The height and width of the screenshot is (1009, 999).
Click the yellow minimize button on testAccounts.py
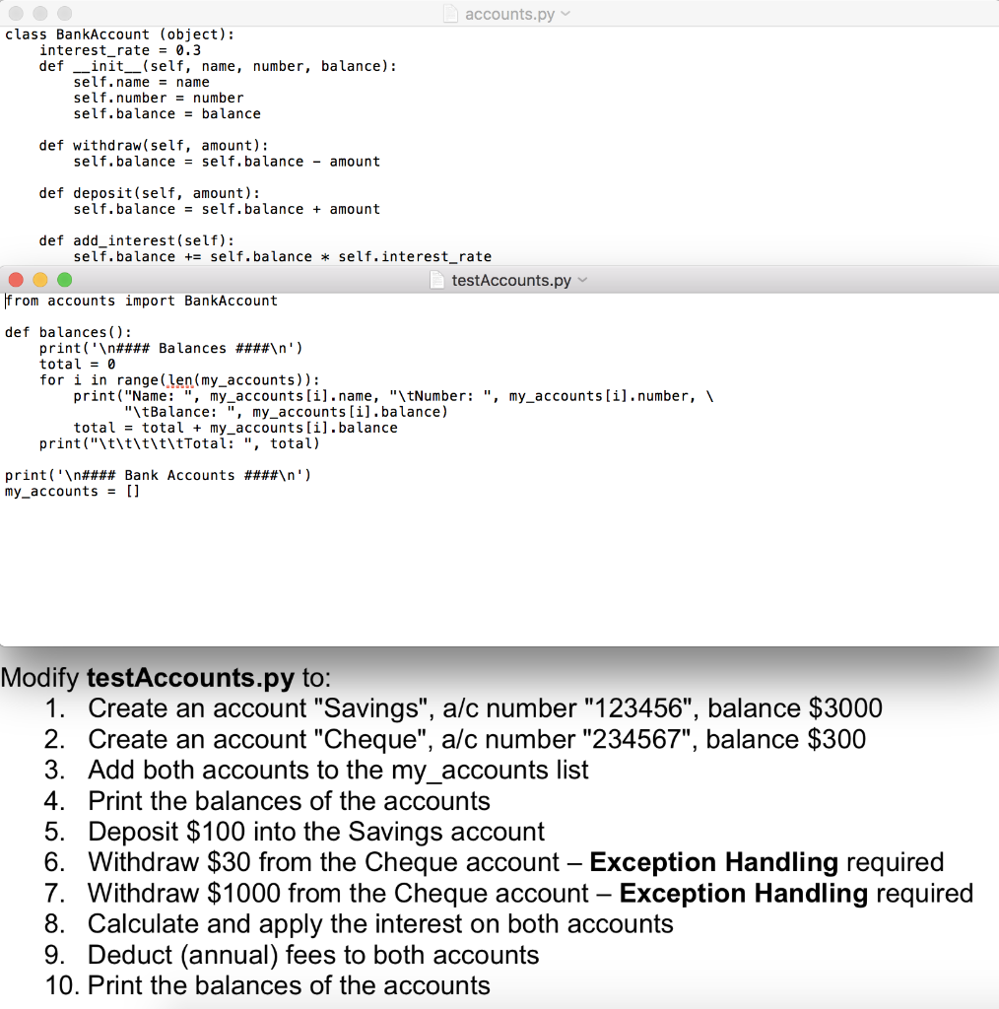point(39,280)
